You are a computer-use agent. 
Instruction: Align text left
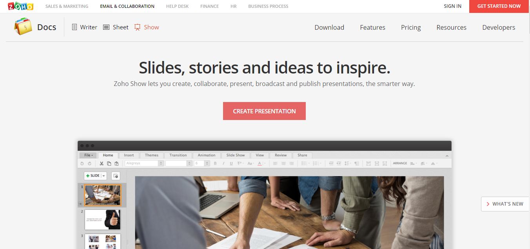pos(275,163)
